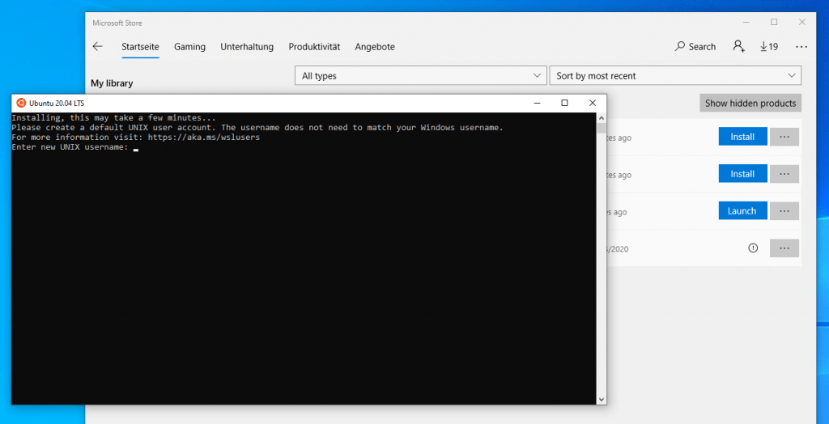The height and width of the screenshot is (424, 829).
Task: Open the Angebote tab
Action: [375, 47]
